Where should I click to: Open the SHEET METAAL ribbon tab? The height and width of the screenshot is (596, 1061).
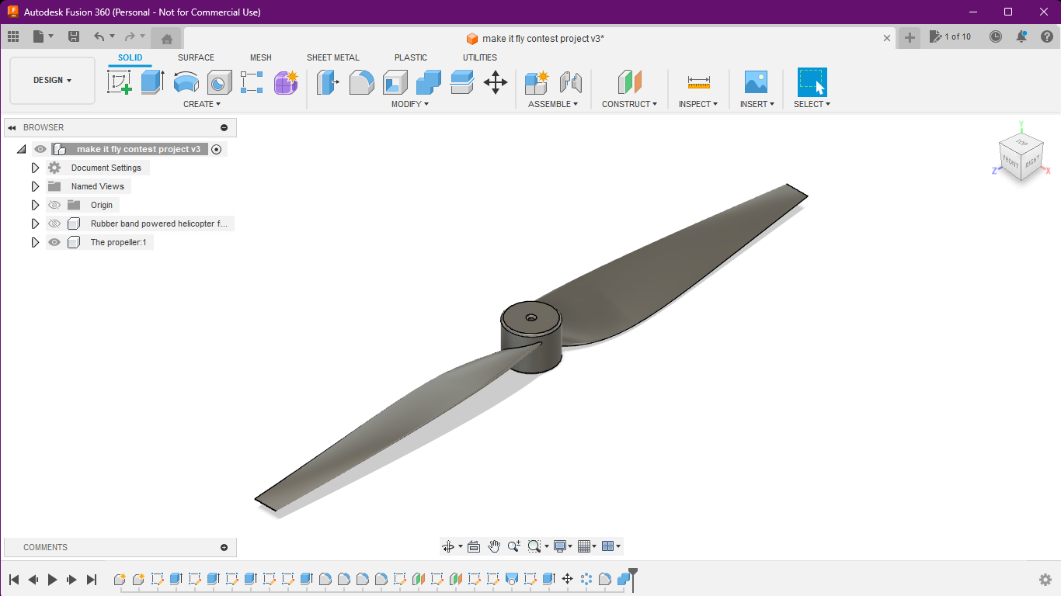point(333,57)
